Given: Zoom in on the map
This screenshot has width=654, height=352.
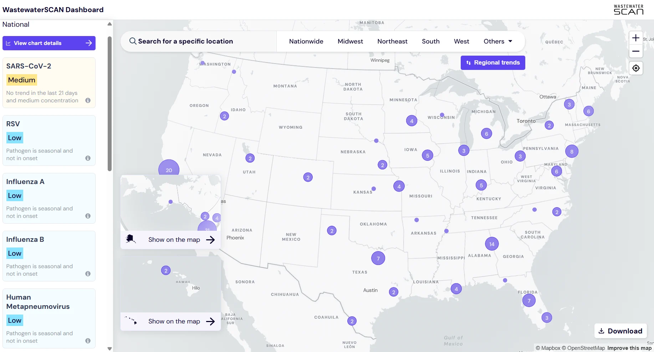Looking at the screenshot, I should pyautogui.click(x=636, y=38).
